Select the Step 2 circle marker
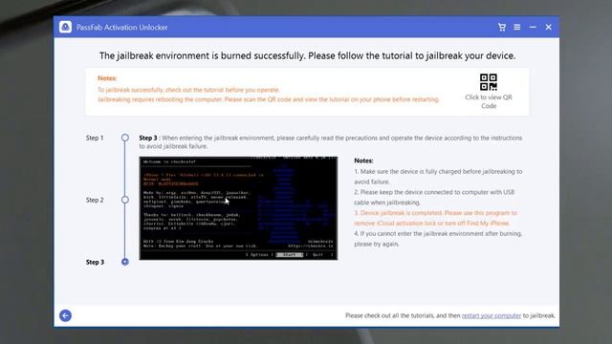Screen dimensions: 612x344 [125, 200]
